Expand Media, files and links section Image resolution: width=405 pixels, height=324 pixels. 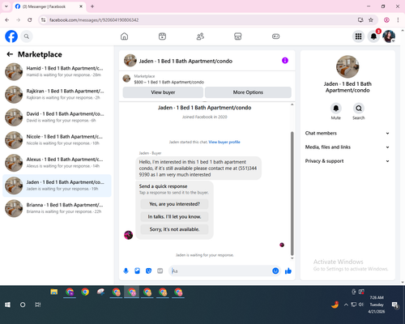[347, 147]
